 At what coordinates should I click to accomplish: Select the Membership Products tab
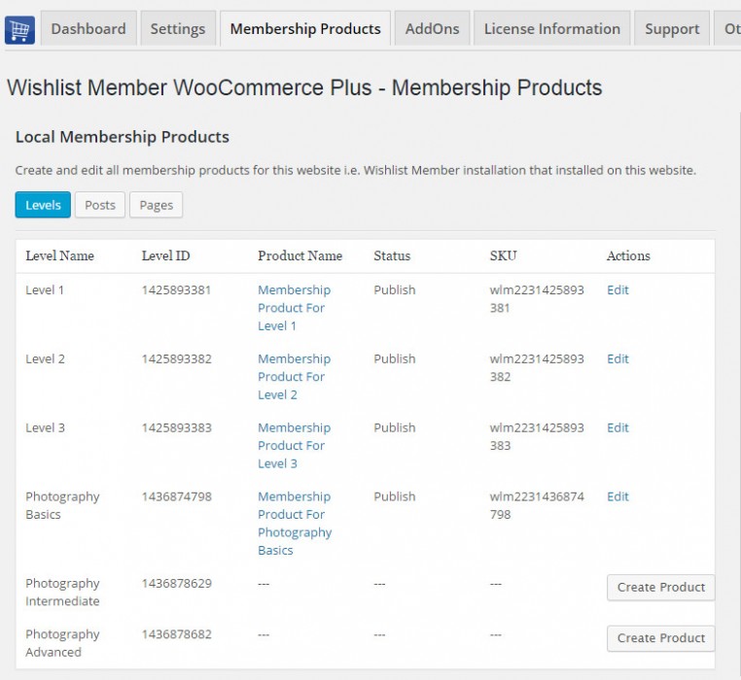[x=305, y=29]
